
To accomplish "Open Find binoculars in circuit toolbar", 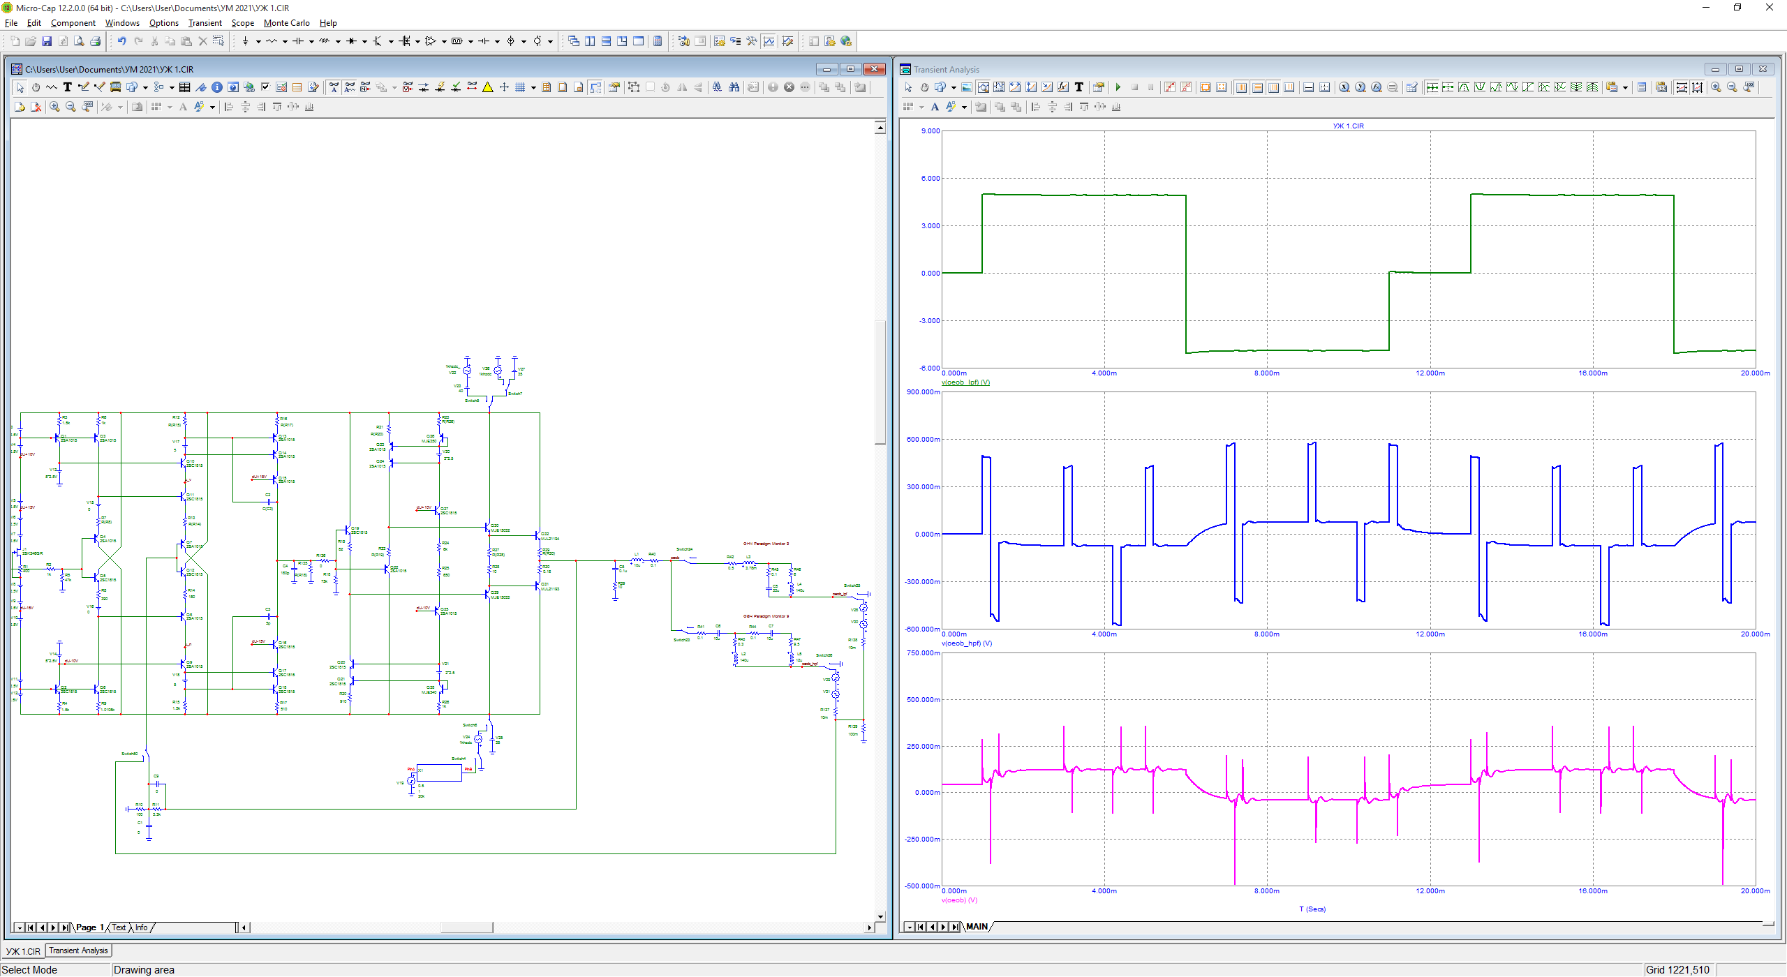I will 734,87.
